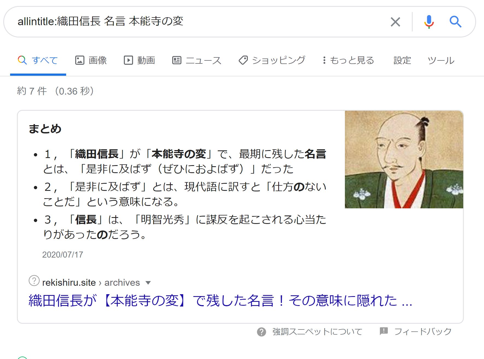The width and height of the screenshot is (484, 359).
Task: Click the help icon next to 強調スニペットについて
Action: tap(262, 332)
